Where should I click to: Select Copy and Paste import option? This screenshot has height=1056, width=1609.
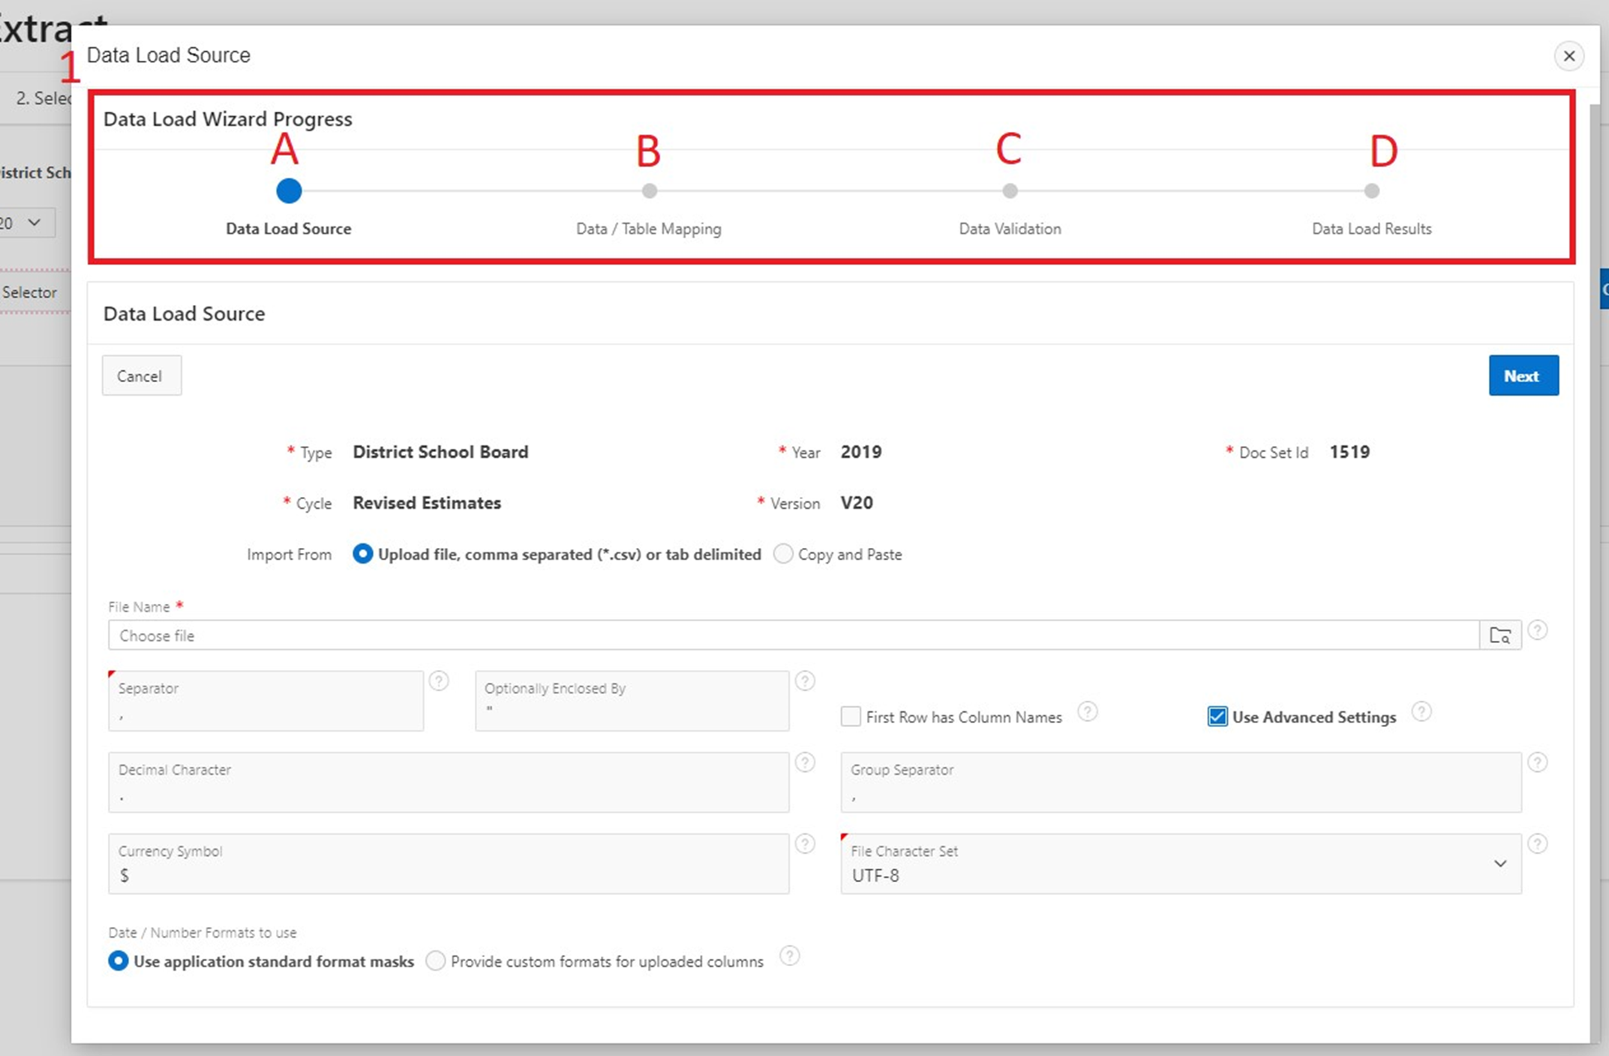(783, 554)
